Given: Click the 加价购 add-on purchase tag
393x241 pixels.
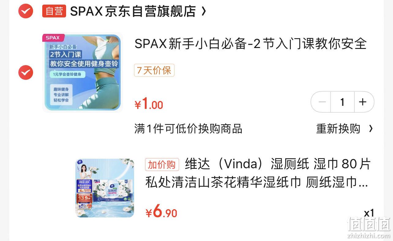Looking at the screenshot, I should tap(162, 165).
